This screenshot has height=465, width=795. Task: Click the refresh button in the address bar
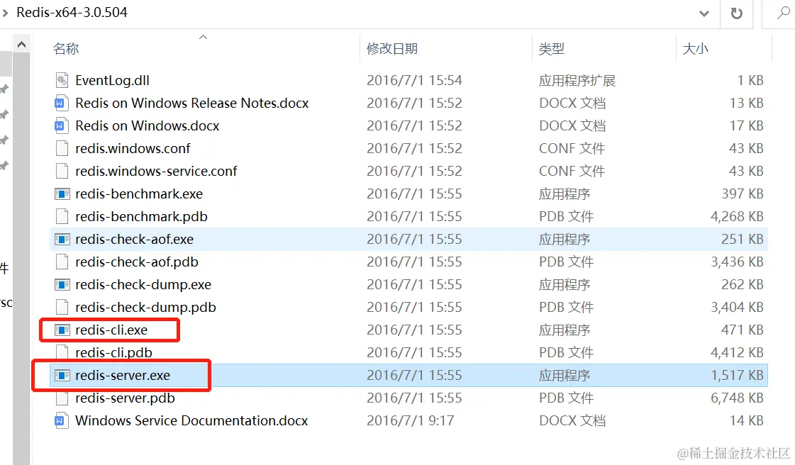(736, 13)
